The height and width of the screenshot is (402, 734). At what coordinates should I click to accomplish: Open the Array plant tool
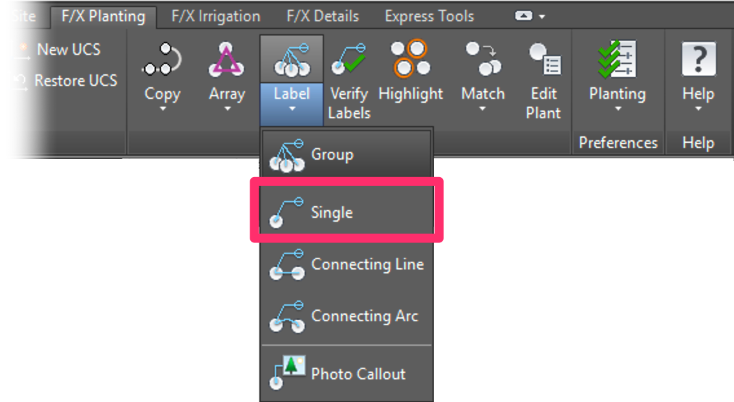pyautogui.click(x=226, y=65)
